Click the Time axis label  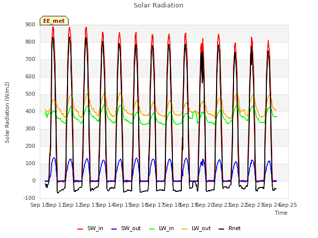(281, 213)
